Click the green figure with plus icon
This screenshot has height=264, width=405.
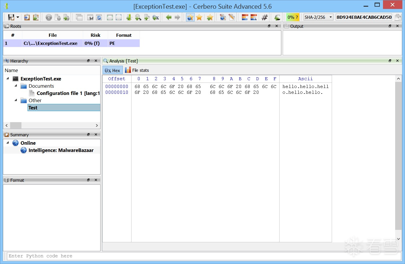pos(129,17)
